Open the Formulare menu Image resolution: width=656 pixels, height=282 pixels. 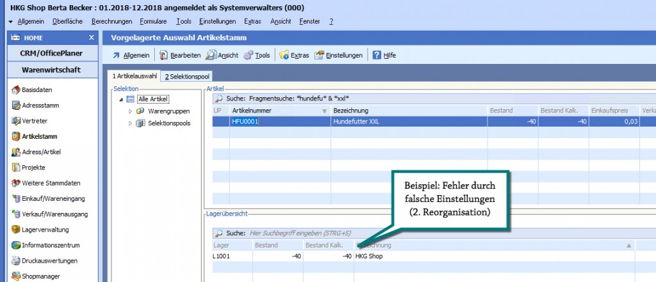(154, 21)
